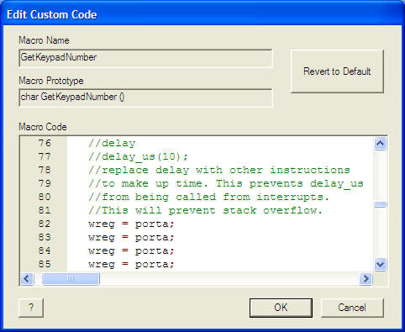
Task: Click the vertical scrollbar thumb
Action: [x=381, y=204]
